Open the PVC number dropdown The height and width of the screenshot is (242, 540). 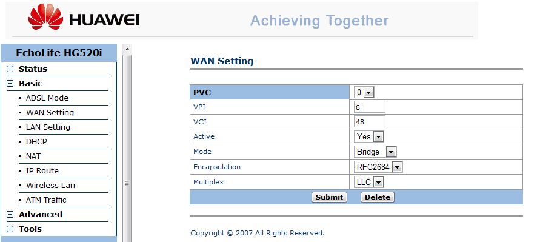(x=364, y=92)
